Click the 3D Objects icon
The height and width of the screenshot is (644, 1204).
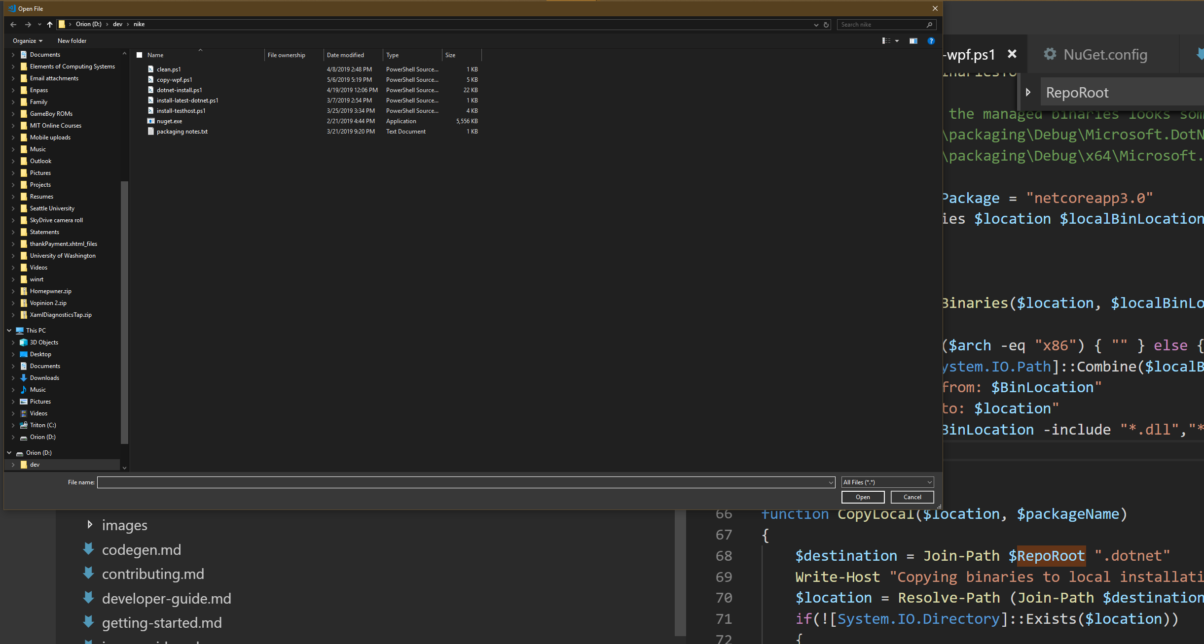(x=24, y=342)
